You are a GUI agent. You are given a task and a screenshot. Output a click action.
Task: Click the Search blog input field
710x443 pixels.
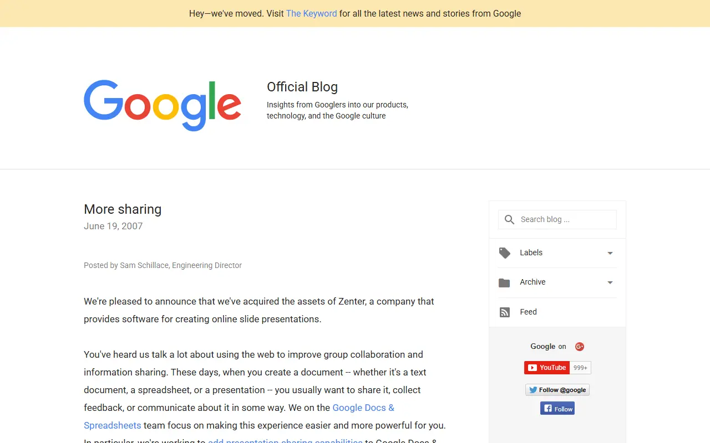coord(557,219)
